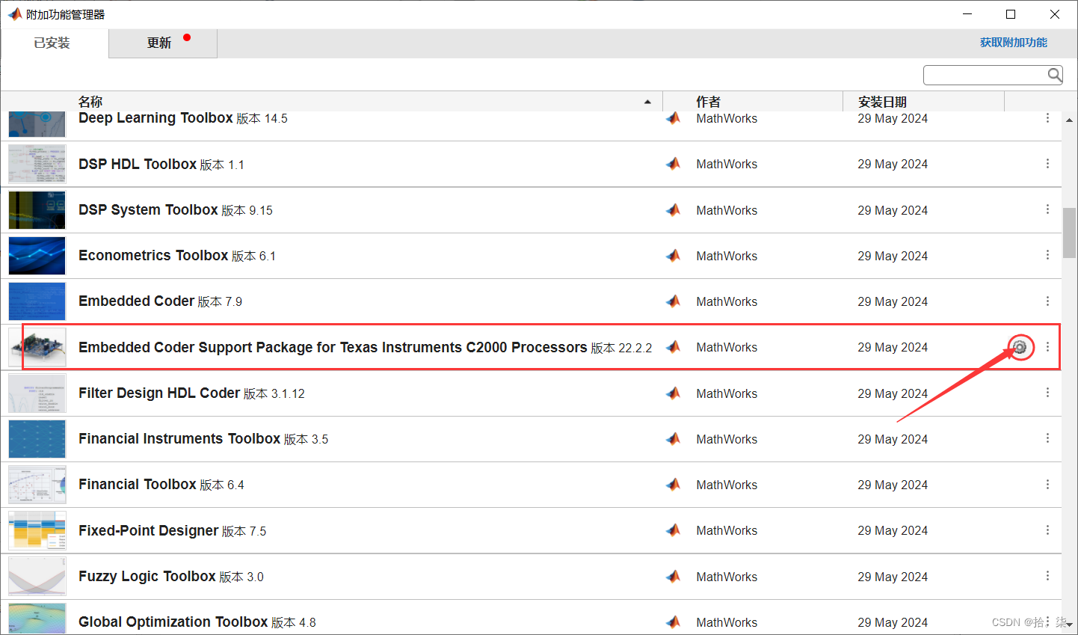
Task: Switch to the 更新 (Updates) tab
Action: pos(163,43)
